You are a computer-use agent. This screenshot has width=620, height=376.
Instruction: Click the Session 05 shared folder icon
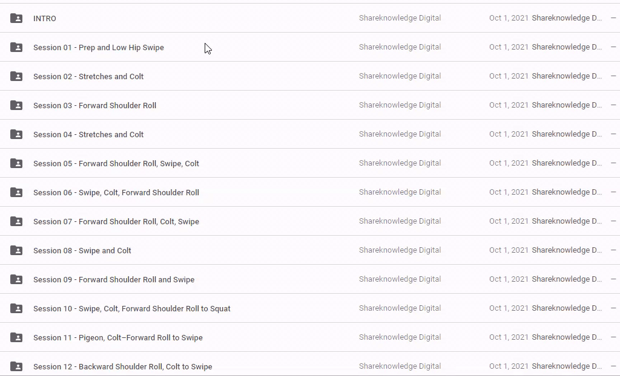pos(16,163)
